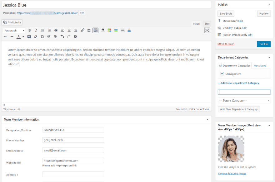Click the undo arrow
The image size is (275, 182).
(62, 37)
